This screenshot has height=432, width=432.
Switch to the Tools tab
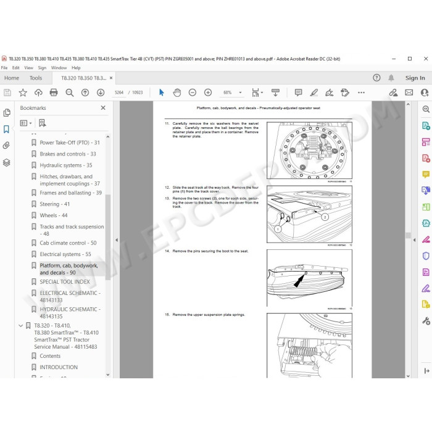tap(36, 78)
